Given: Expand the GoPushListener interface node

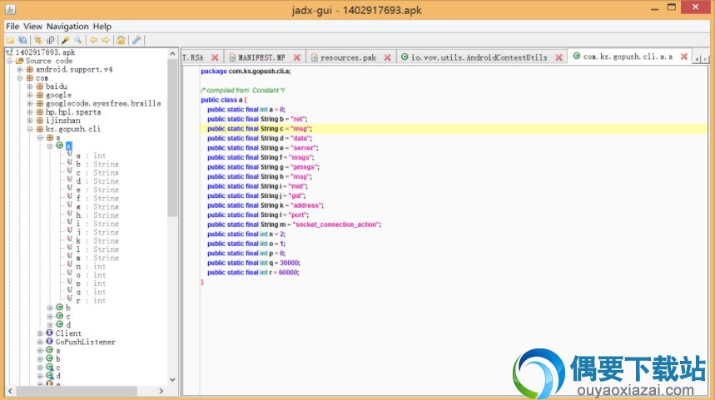Looking at the screenshot, I should tap(40, 342).
